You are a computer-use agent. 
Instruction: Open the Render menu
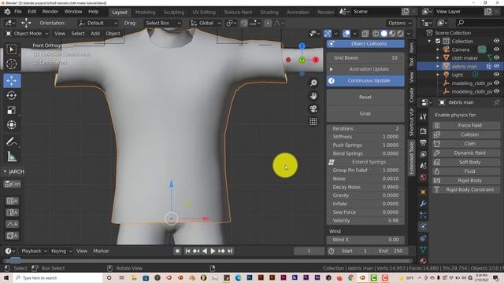50,12
